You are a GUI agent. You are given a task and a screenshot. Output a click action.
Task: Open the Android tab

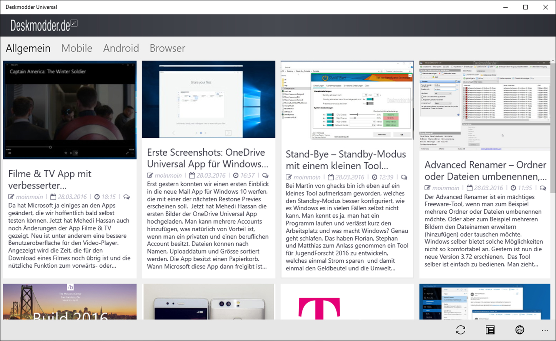coord(121,48)
